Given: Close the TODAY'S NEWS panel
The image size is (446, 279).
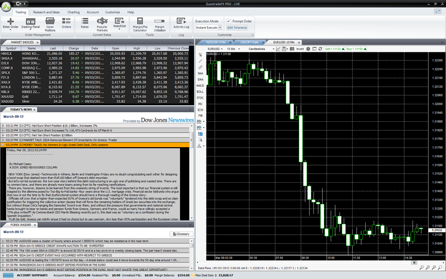Looking at the screenshot, I should [x=34, y=110].
